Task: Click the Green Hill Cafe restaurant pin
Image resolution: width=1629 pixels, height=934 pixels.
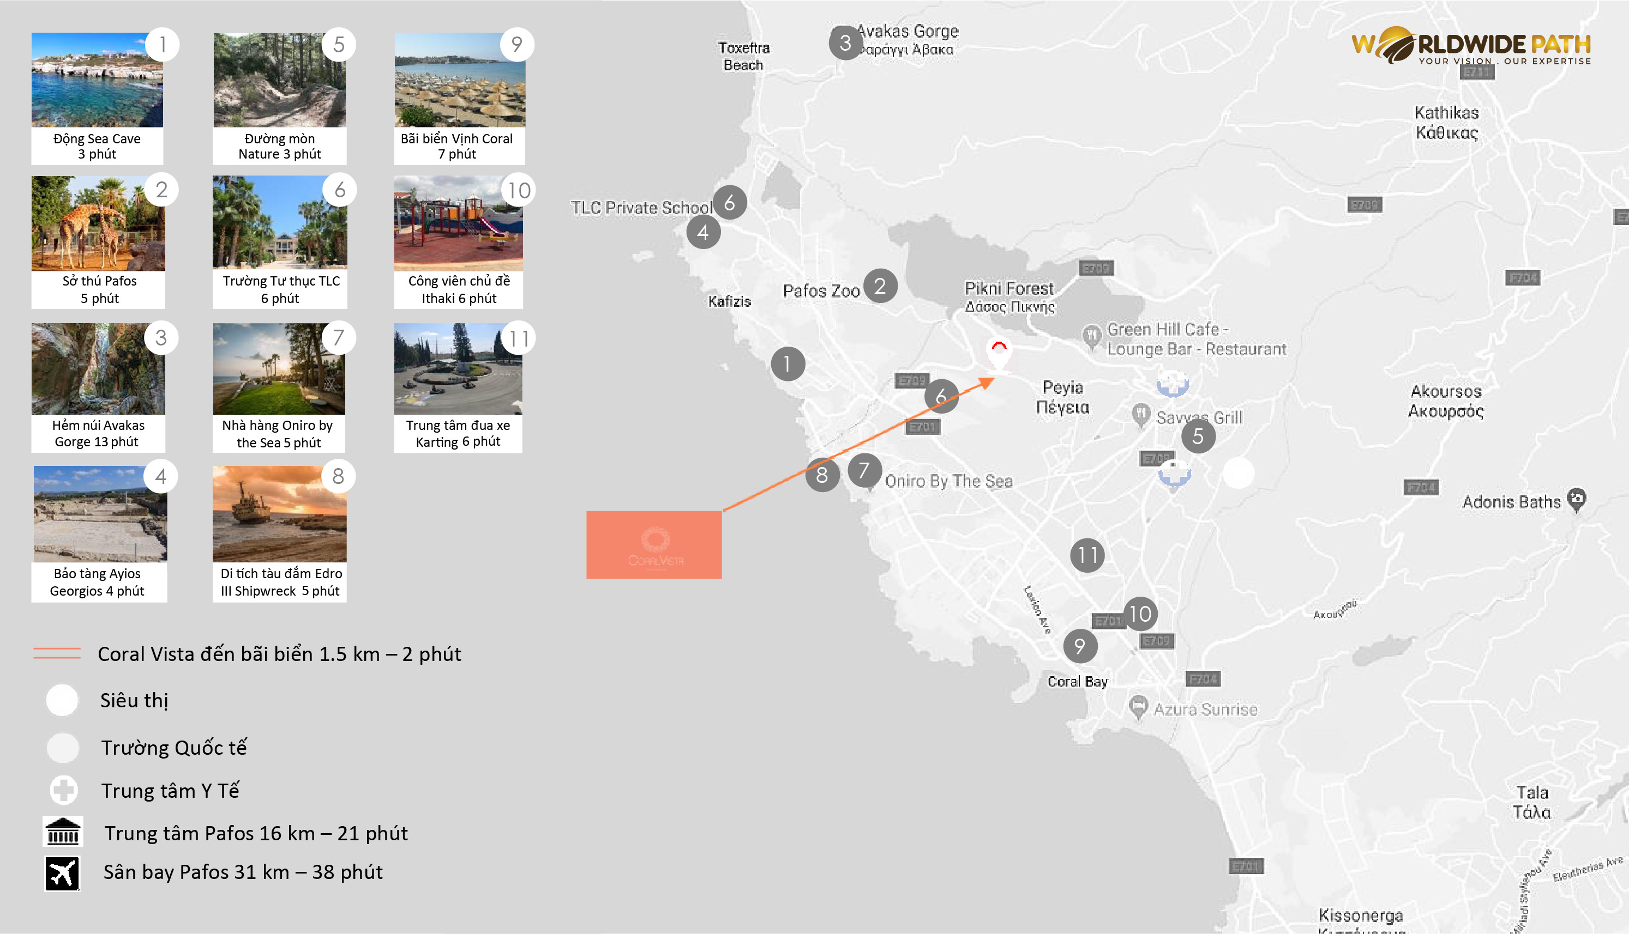Action: (x=1092, y=336)
